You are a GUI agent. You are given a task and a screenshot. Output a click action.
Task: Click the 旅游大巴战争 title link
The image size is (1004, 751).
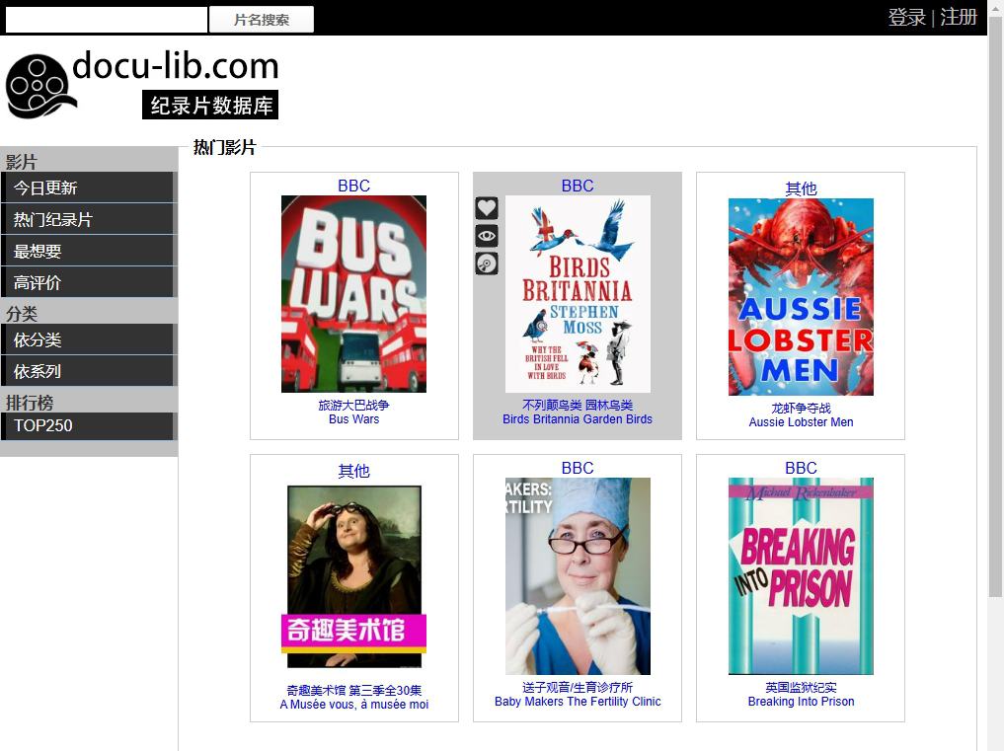pyautogui.click(x=353, y=406)
